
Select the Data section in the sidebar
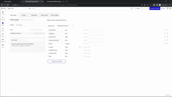pyautogui.click(x=3, y=24)
